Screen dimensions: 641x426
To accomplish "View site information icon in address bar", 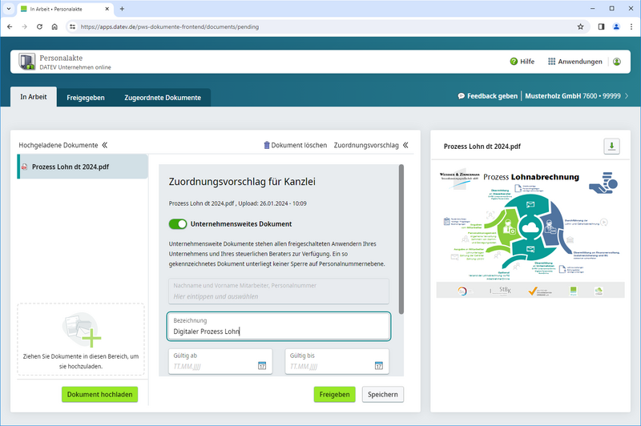I will pyautogui.click(x=72, y=26).
